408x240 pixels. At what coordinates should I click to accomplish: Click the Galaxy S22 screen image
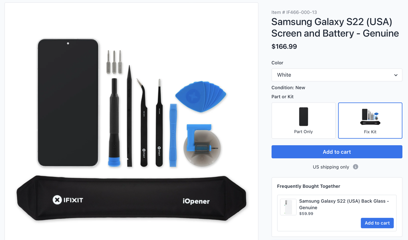(x=68, y=102)
